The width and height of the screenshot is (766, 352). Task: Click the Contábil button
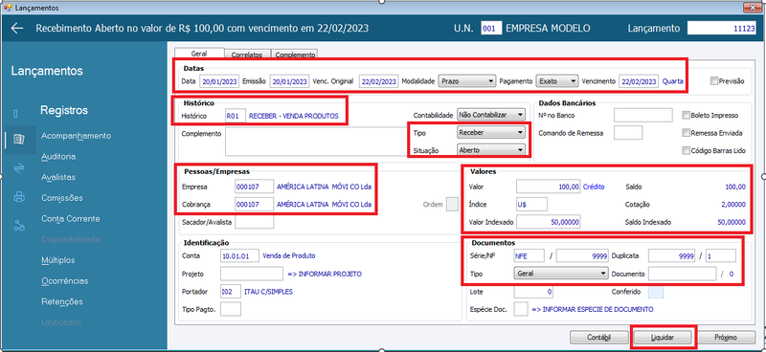[599, 338]
